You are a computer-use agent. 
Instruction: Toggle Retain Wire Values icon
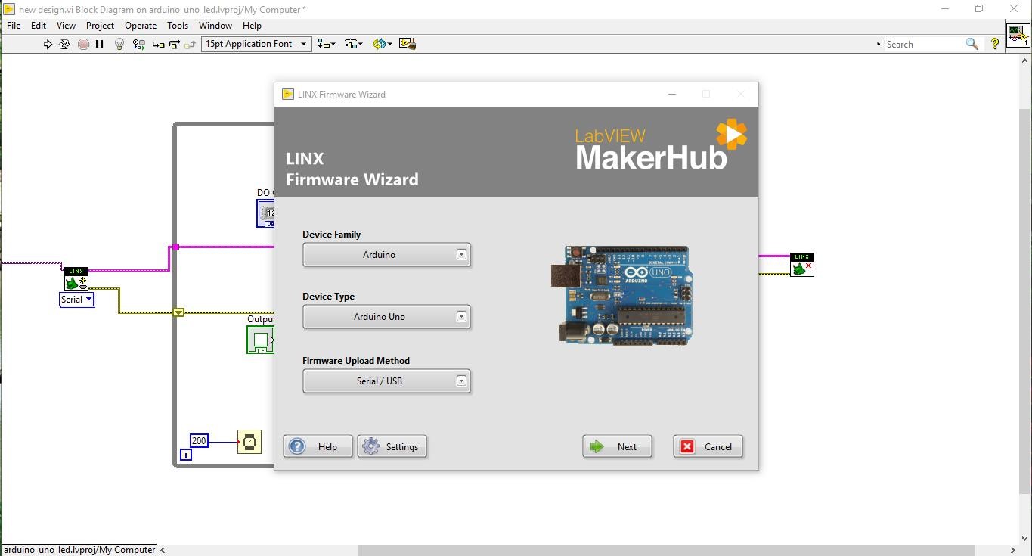pos(138,44)
